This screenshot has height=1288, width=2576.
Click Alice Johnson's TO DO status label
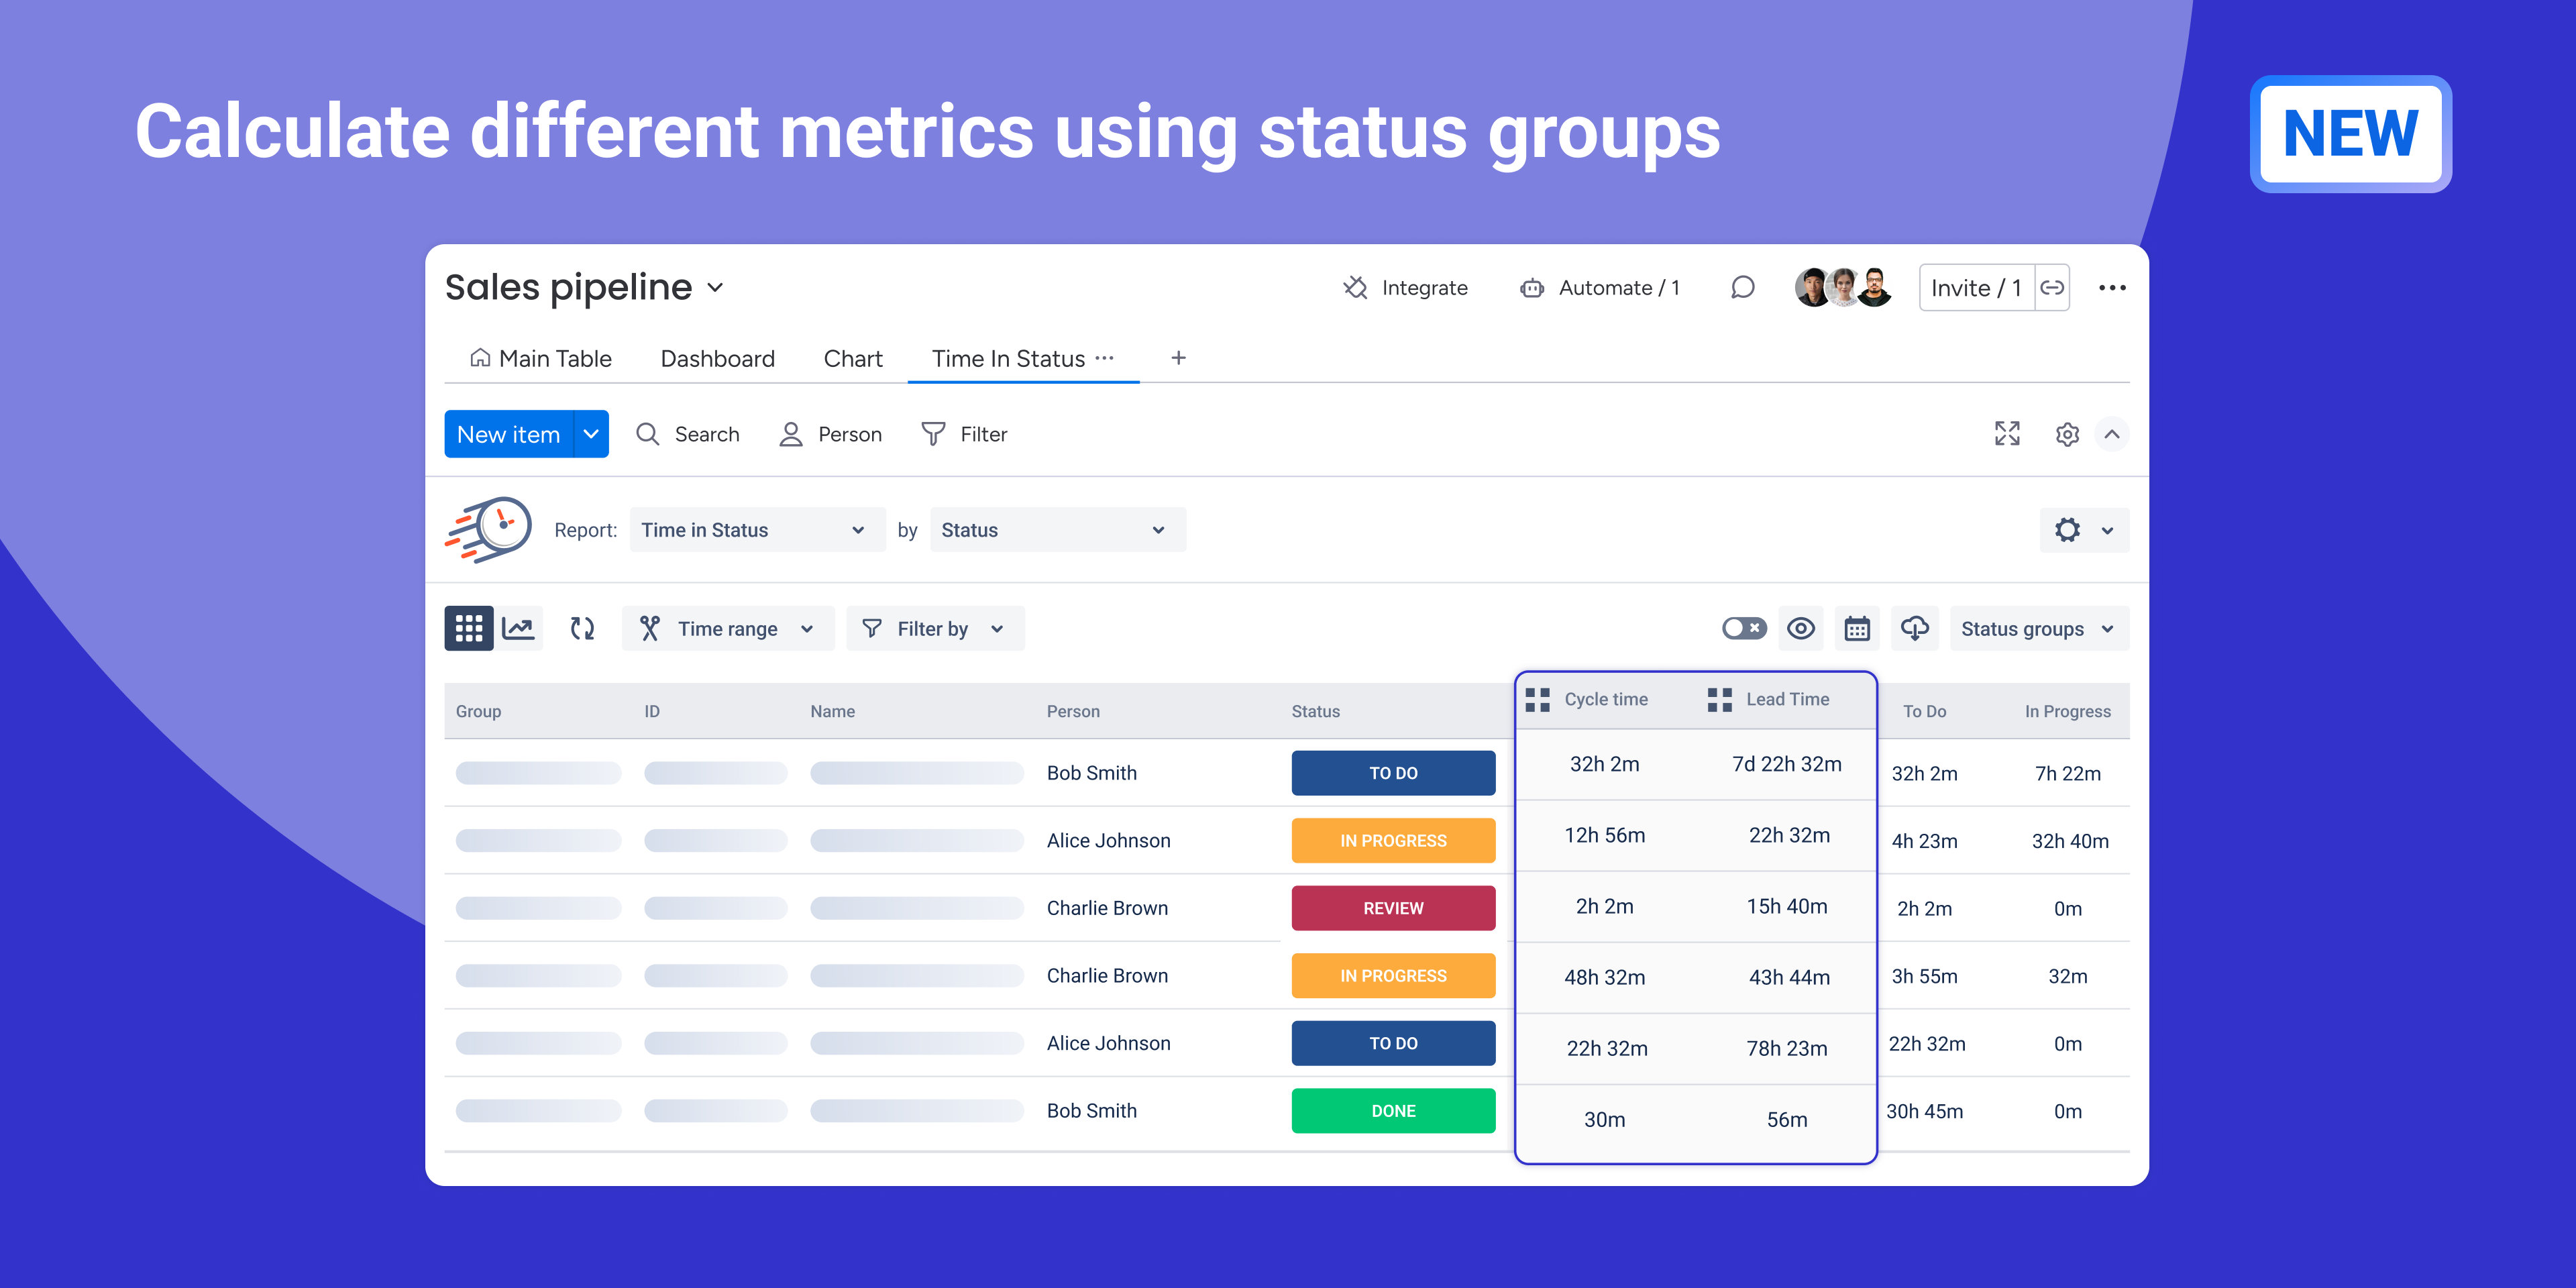[1393, 1043]
